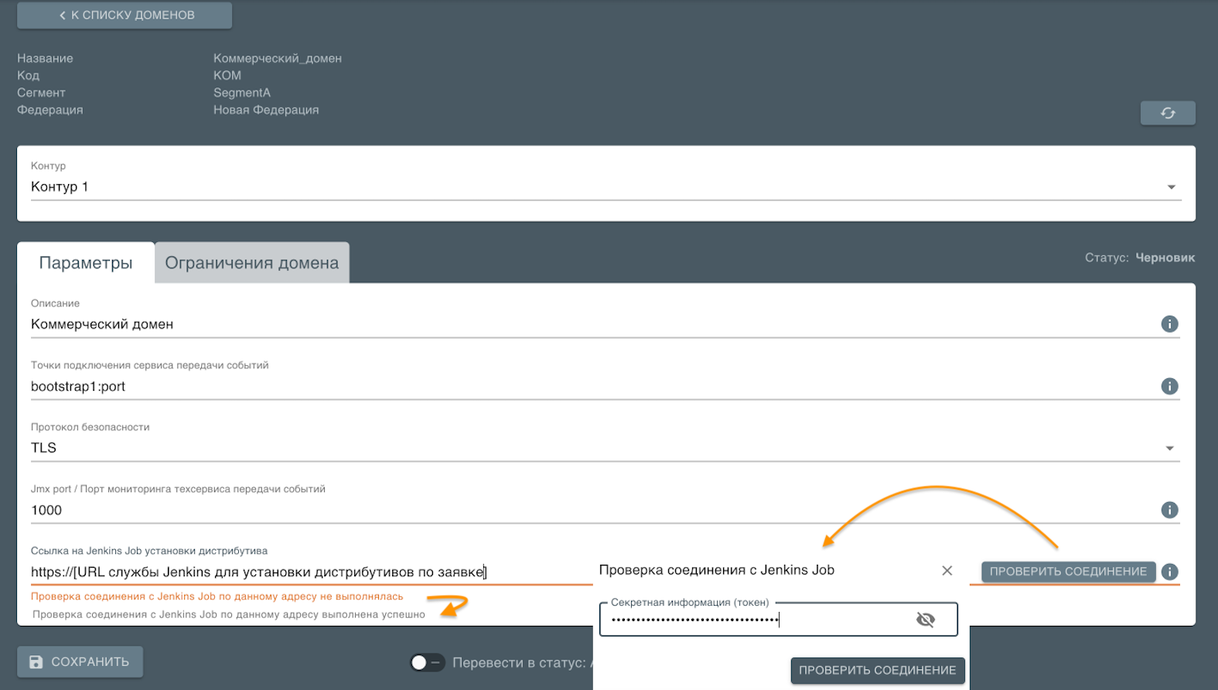Toggle token visibility eye icon
The height and width of the screenshot is (690, 1218).
click(925, 620)
